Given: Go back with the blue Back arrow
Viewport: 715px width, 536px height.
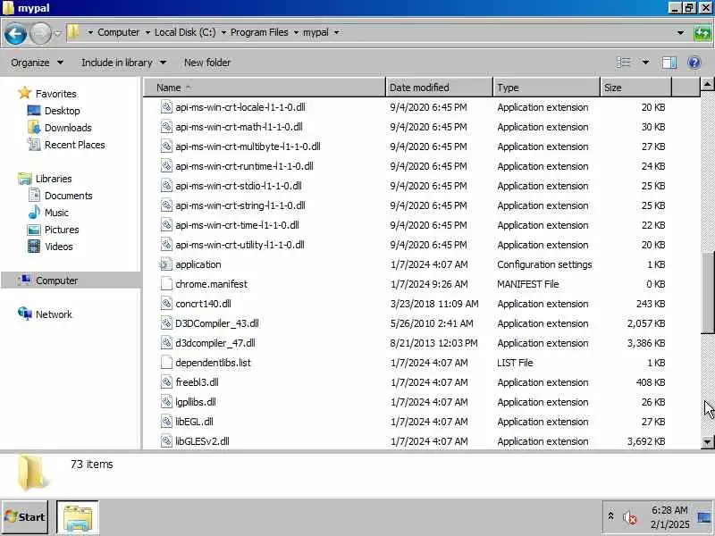Looking at the screenshot, I should click(x=15, y=33).
